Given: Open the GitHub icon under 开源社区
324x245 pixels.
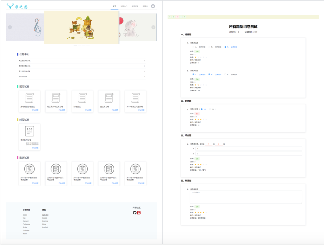Looking at the screenshot, I should (134, 213).
